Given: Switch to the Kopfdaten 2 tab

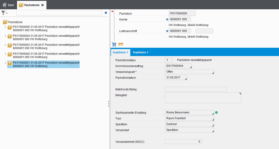Looking at the screenshot, I should [x=140, y=52].
